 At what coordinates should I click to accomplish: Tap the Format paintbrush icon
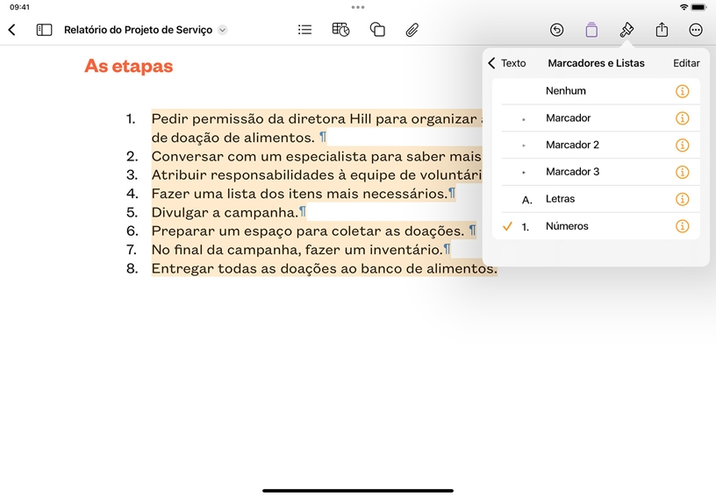point(626,30)
